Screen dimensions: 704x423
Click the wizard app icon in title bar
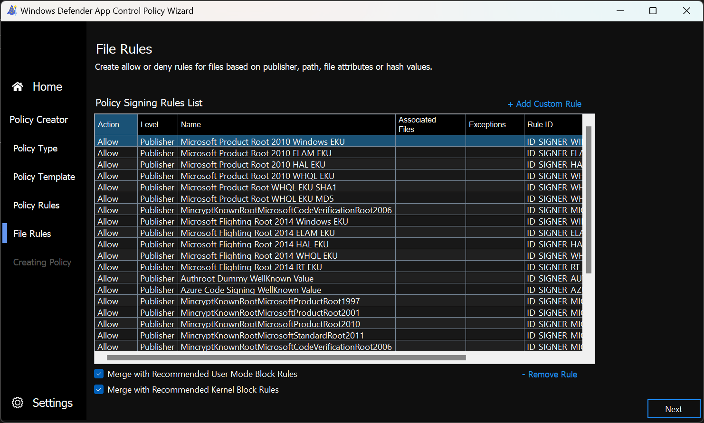[x=12, y=10]
